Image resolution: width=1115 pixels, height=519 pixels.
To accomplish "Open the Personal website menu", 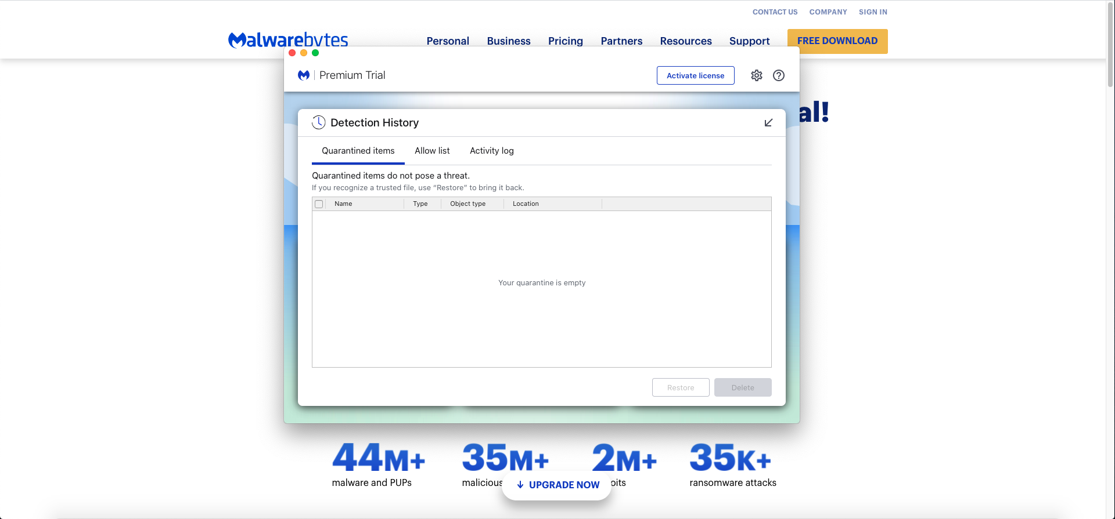I will [448, 41].
